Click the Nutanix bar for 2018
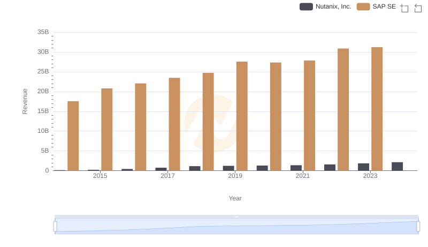The height and width of the screenshot is (247, 428). (x=195, y=168)
